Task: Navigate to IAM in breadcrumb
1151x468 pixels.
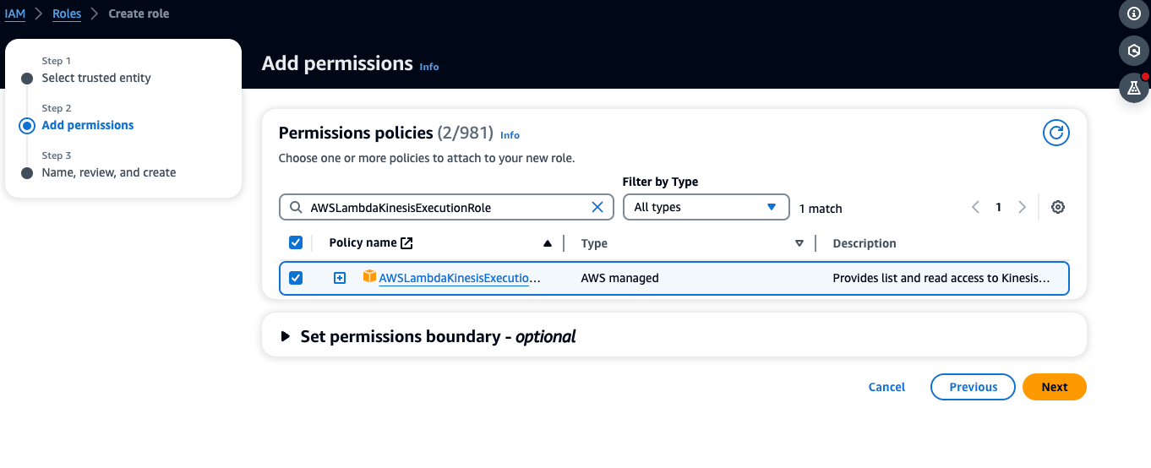Action: (x=14, y=14)
